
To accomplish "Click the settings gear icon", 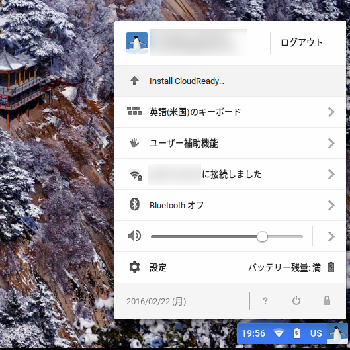I will [134, 267].
